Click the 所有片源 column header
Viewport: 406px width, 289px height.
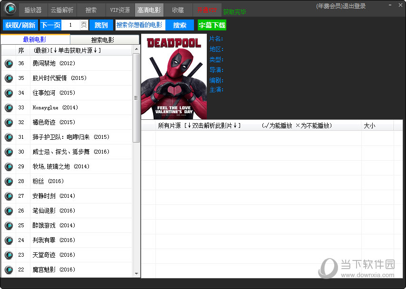click(259, 125)
